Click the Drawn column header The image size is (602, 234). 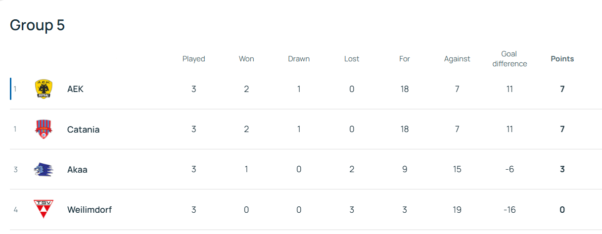(299, 59)
